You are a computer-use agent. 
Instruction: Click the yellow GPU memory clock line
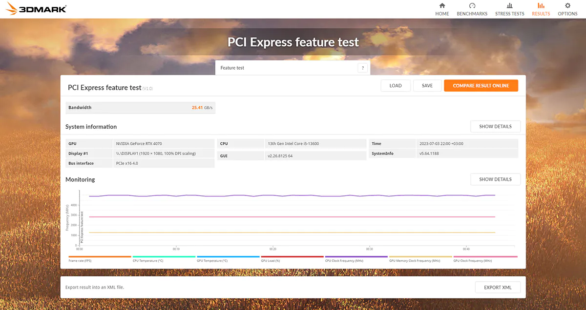coord(292,232)
